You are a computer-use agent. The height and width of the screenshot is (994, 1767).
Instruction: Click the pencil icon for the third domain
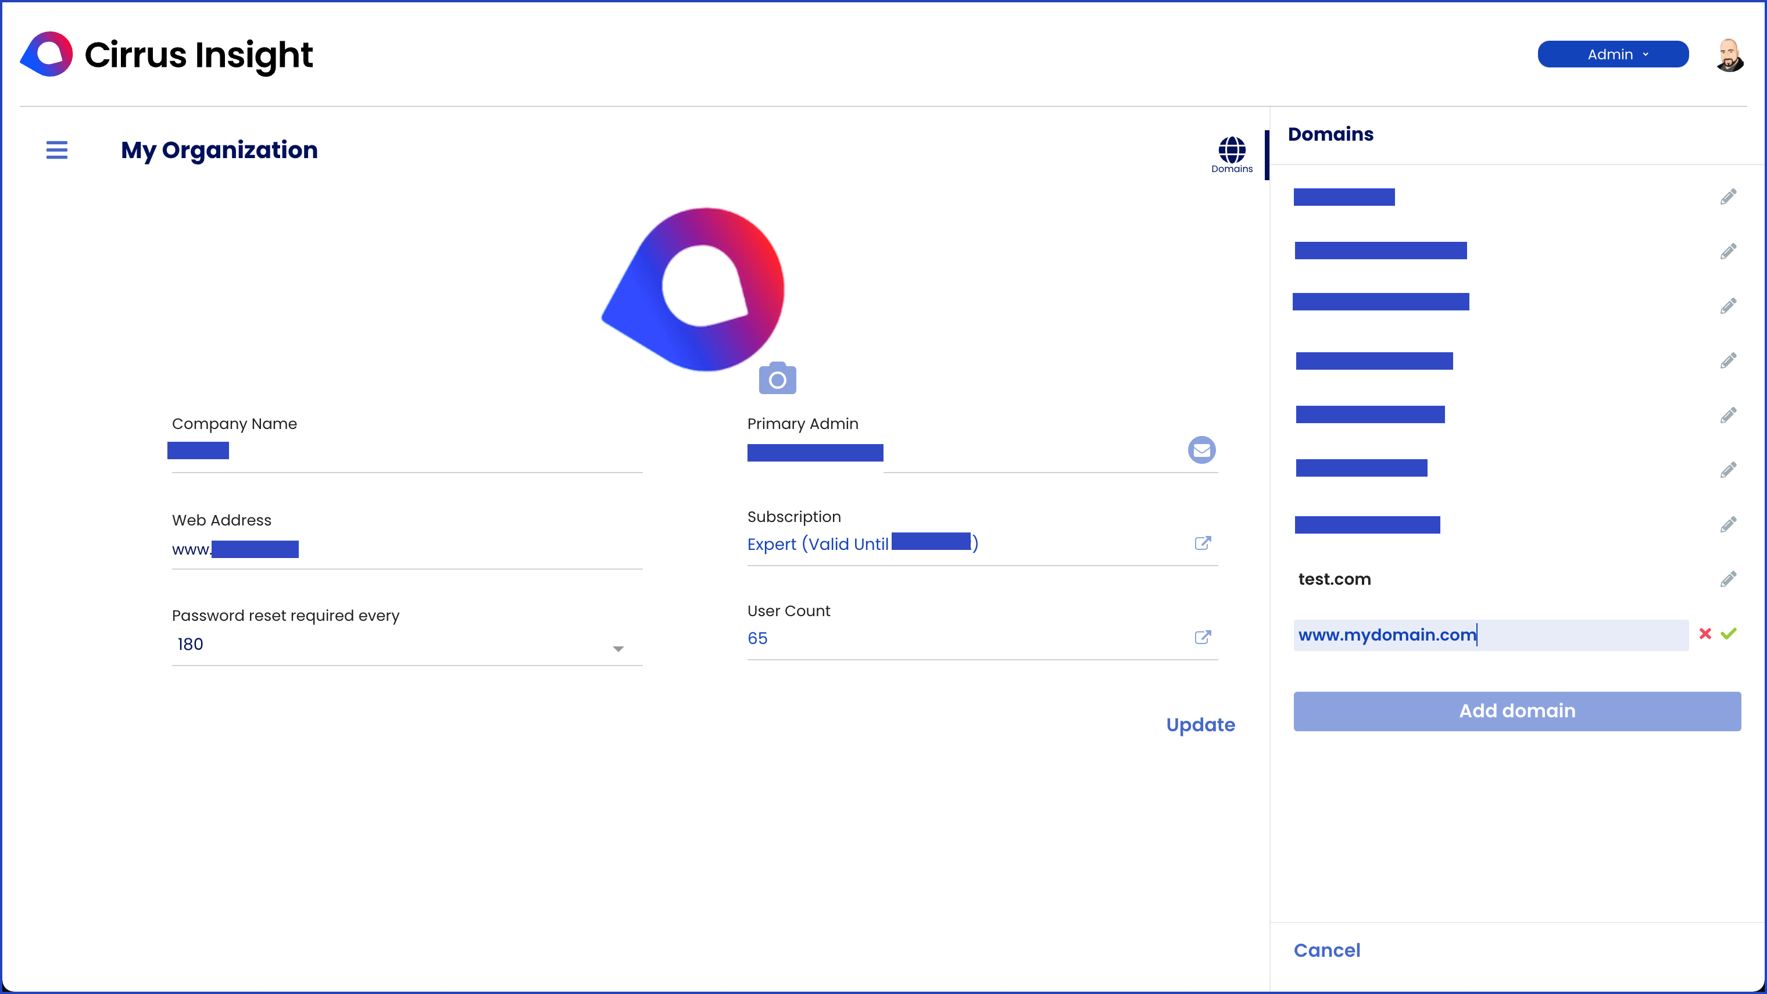click(1728, 306)
